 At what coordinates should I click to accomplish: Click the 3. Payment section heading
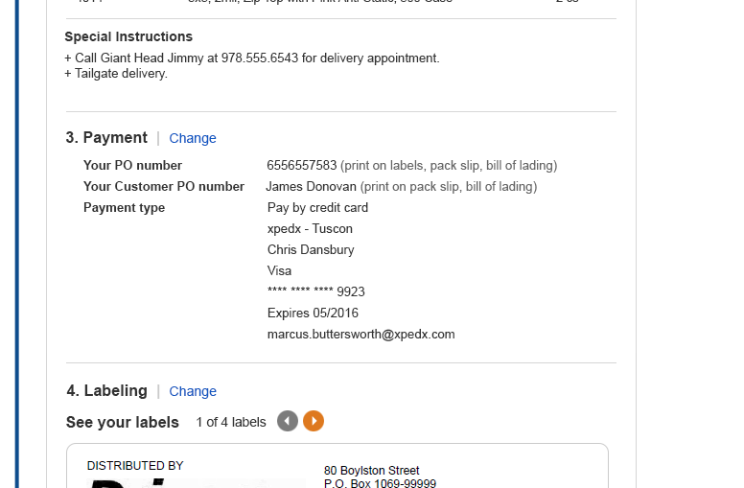tap(106, 138)
